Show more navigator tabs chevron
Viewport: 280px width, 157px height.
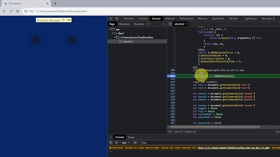click(148, 24)
